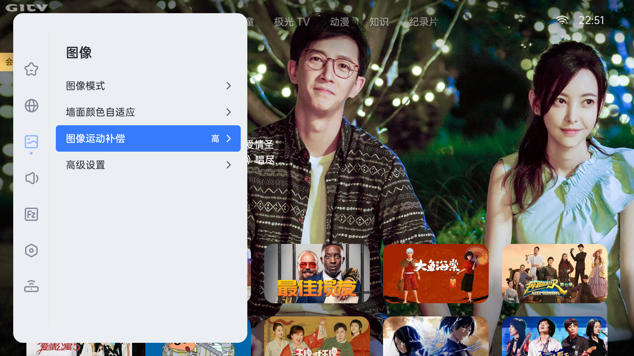Screen dimensions: 634x356
Task: Open the band performance show thumbnail
Action: click(555, 336)
